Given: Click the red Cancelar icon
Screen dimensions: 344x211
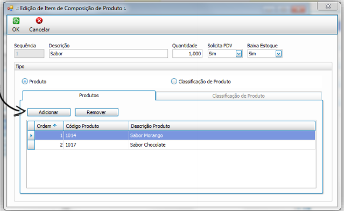Looking at the screenshot, I should click(x=39, y=20).
